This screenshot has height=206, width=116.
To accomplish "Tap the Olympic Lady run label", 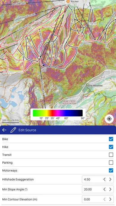I will click(x=59, y=52).
